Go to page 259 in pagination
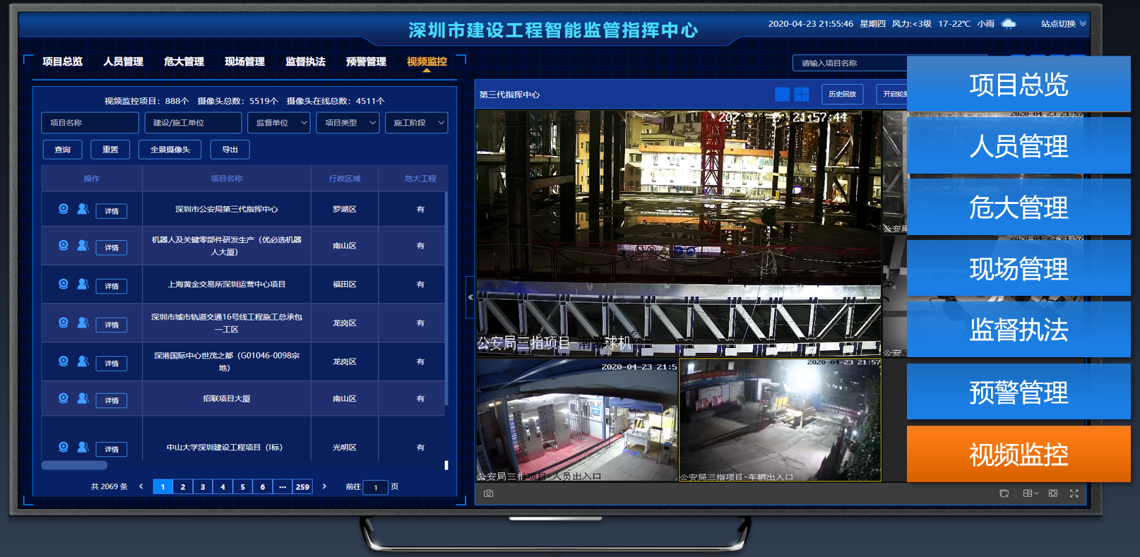 [x=302, y=486]
